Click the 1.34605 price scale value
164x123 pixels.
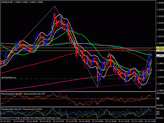tap(160, 90)
